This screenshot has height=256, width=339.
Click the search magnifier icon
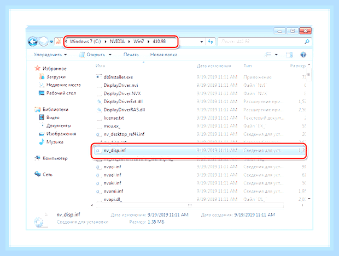pyautogui.click(x=307, y=41)
